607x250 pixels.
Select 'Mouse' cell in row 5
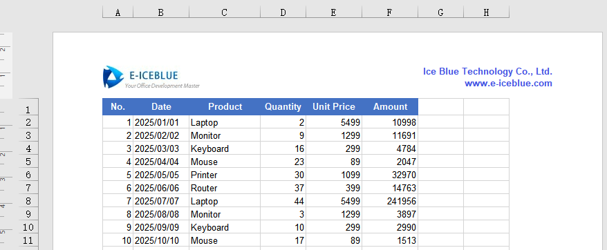(x=225, y=162)
